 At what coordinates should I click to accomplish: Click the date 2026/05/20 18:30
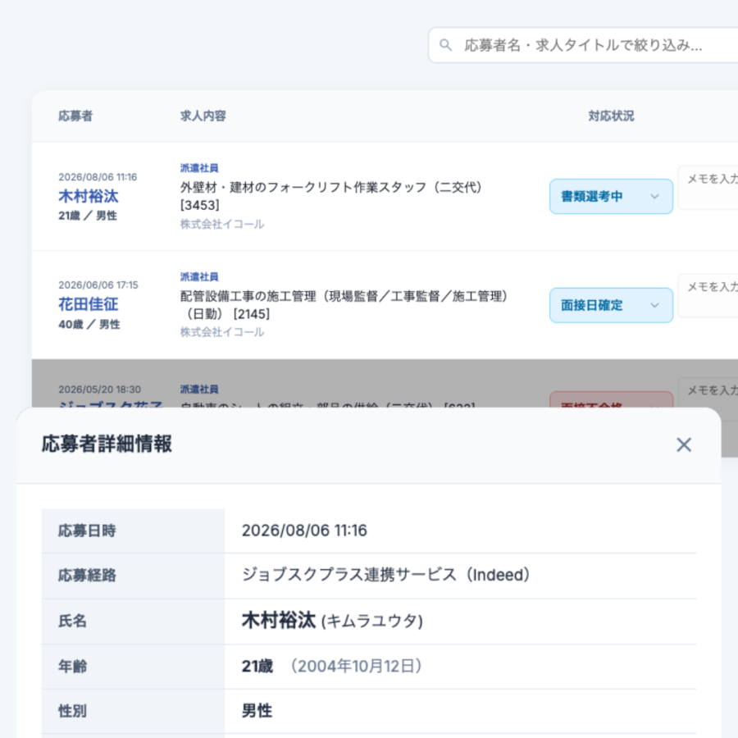coord(99,389)
